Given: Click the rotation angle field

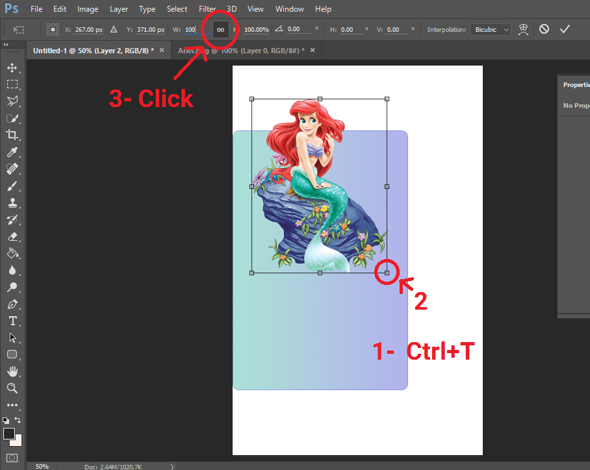Looking at the screenshot, I should point(300,29).
